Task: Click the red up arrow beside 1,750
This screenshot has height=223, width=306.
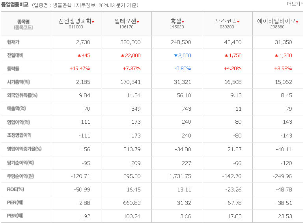Action: [226, 56]
